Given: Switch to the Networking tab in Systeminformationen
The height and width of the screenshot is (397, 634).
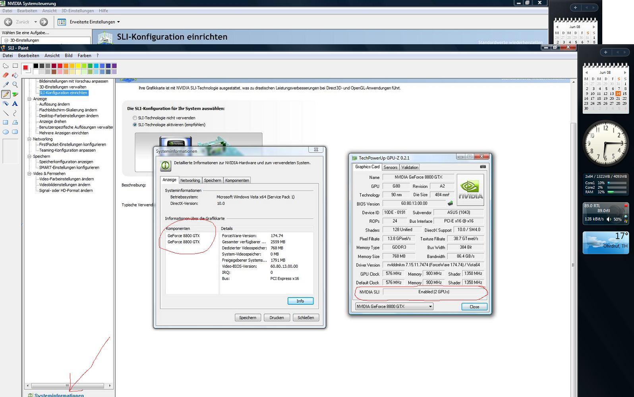Looking at the screenshot, I should [x=190, y=180].
